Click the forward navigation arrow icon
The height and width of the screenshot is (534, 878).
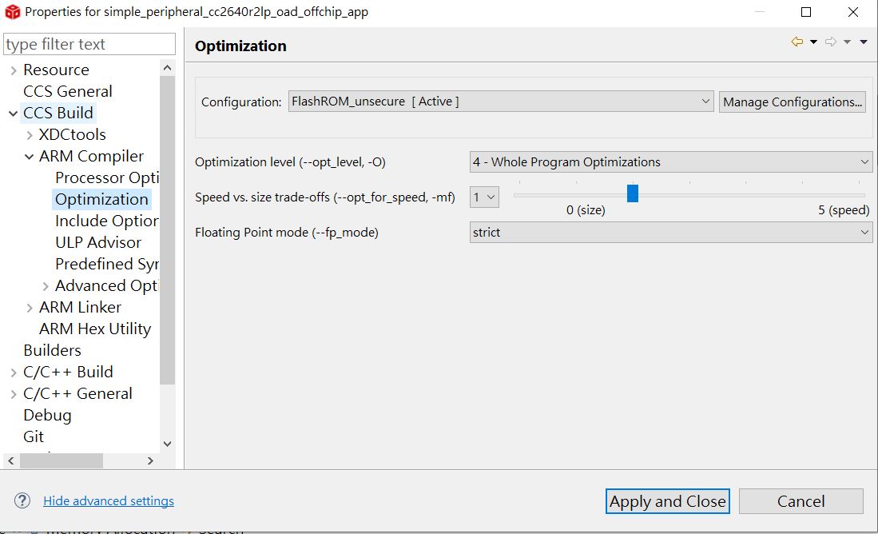[830, 42]
